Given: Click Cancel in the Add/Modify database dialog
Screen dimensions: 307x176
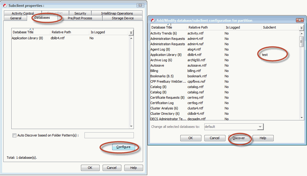Looking at the screenshot, I should pos(214,138).
